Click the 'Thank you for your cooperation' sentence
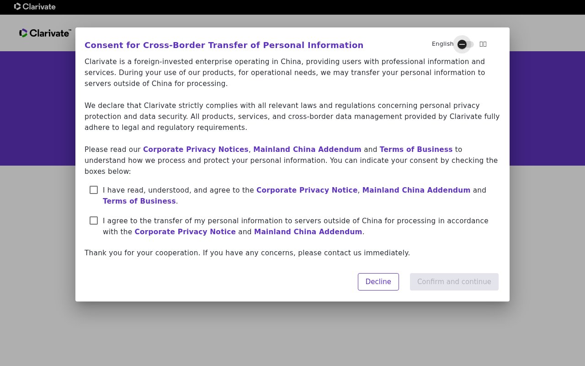 tap(247, 253)
